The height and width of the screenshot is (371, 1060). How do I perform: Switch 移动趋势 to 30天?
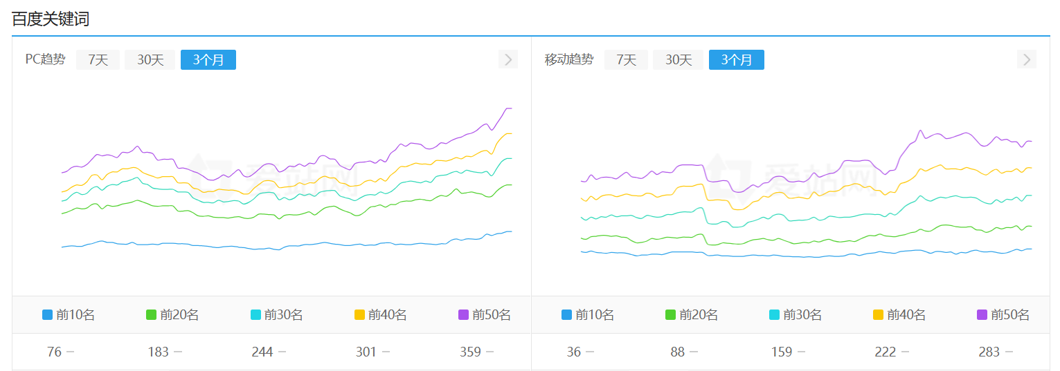click(x=679, y=60)
